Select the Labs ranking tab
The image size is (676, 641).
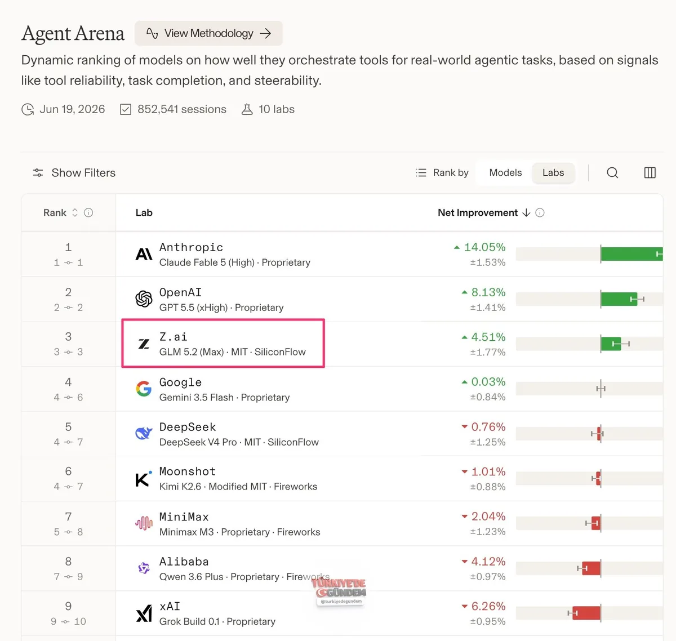(x=553, y=173)
